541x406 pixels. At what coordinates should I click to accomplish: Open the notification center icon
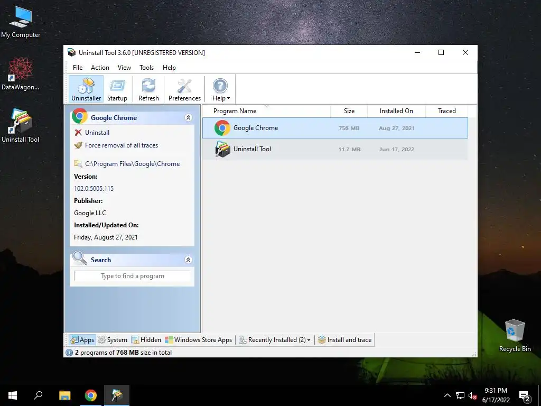coord(525,396)
